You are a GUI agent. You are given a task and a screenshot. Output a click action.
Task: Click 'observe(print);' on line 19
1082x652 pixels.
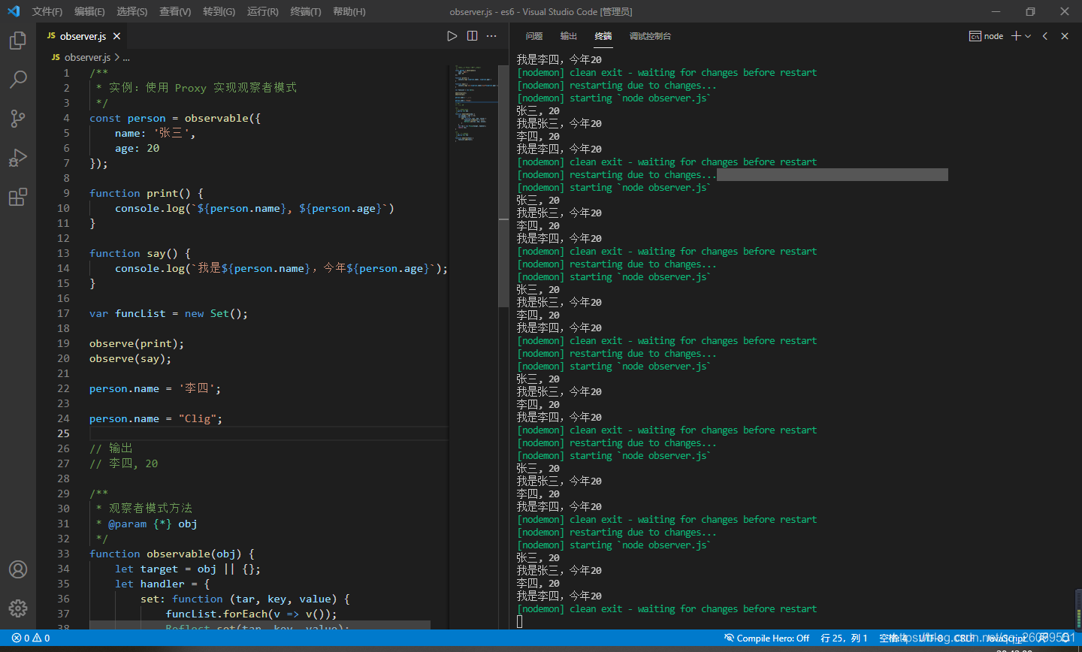click(137, 343)
